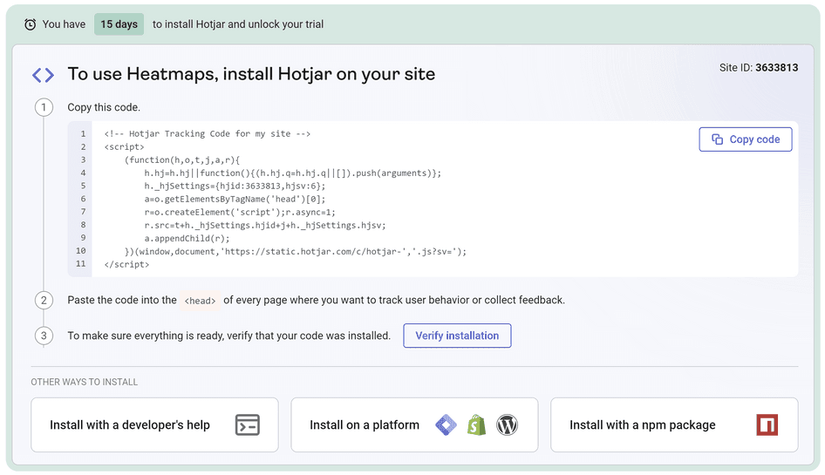Click the Verify installation button
825x475 pixels.
pyautogui.click(x=457, y=336)
